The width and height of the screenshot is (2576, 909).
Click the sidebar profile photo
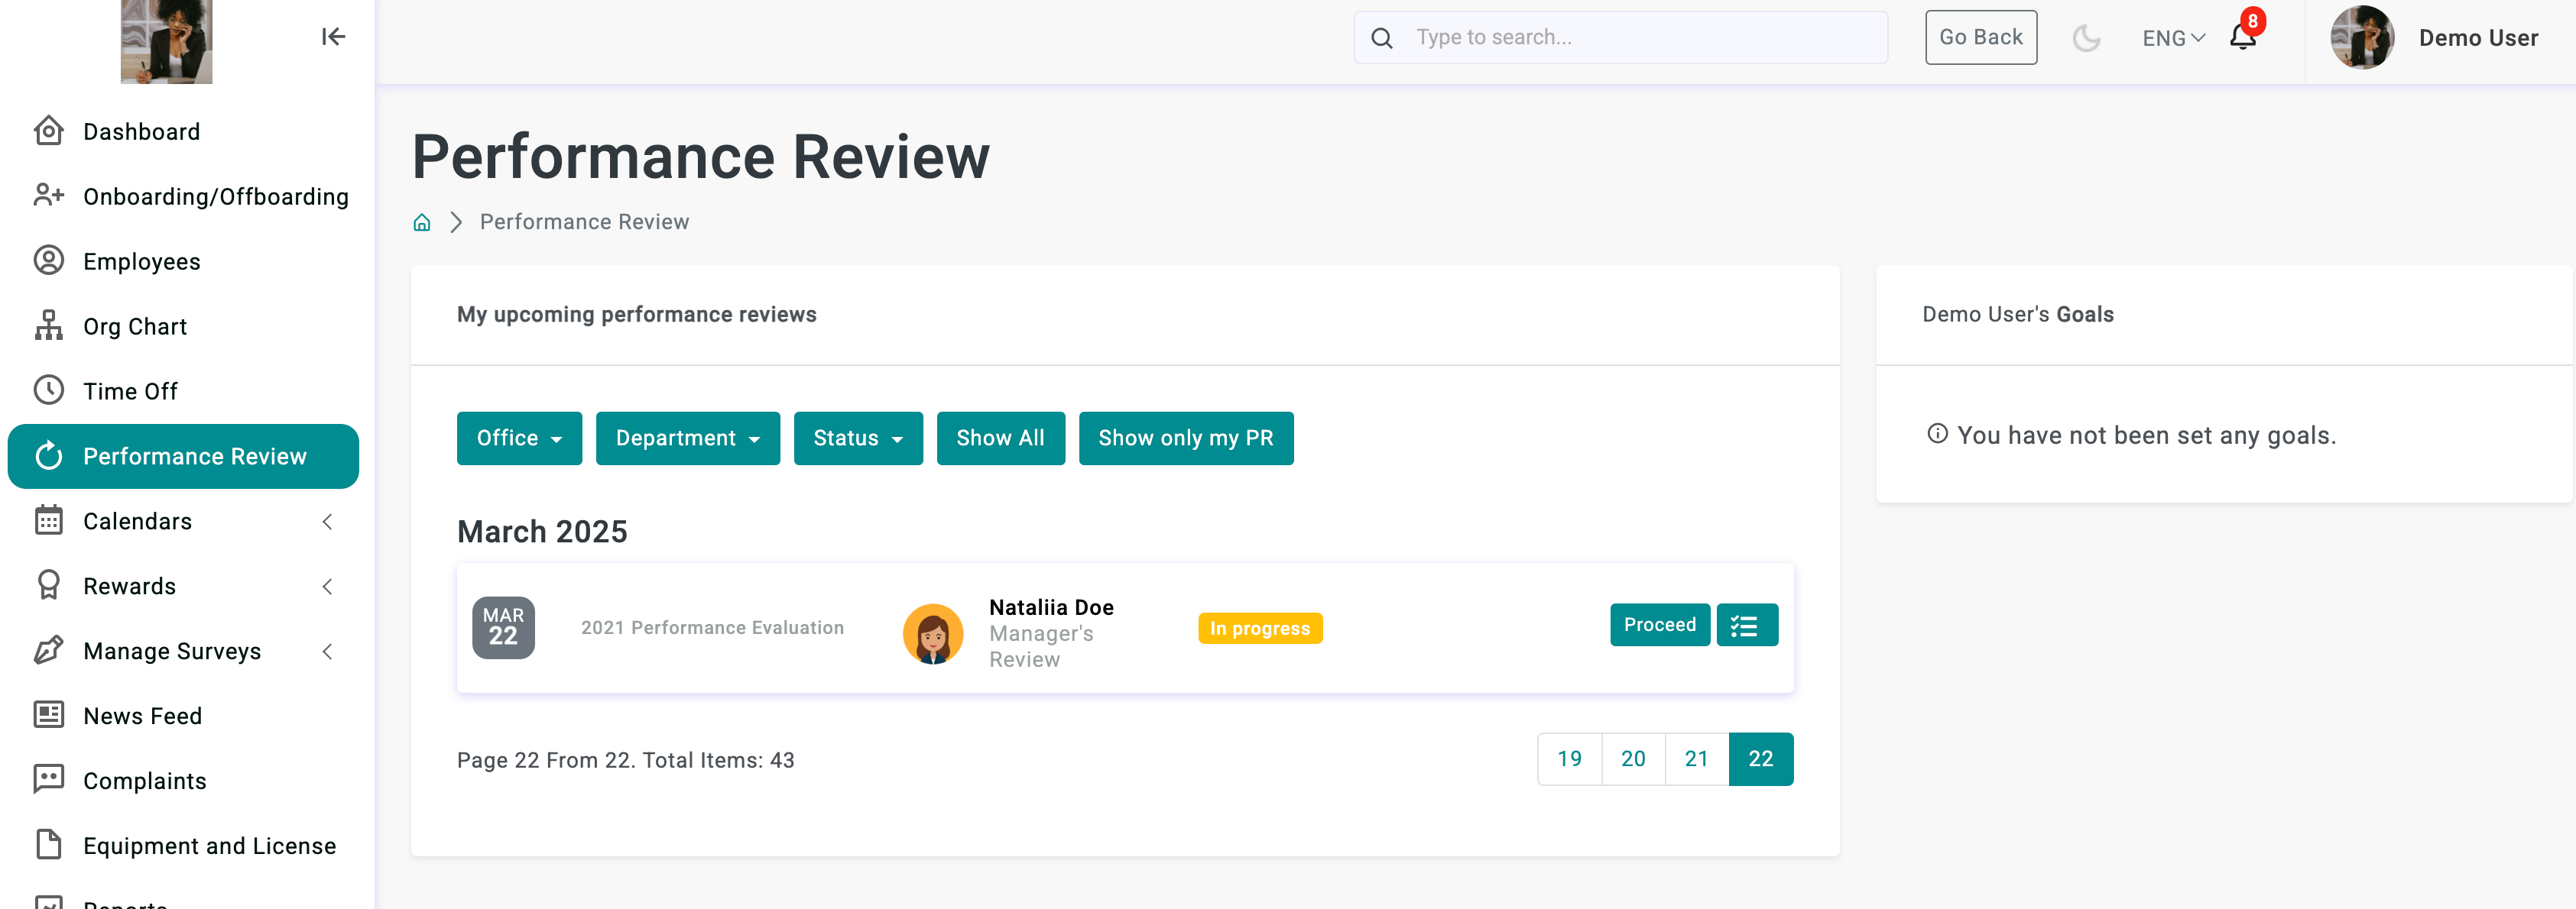(166, 42)
